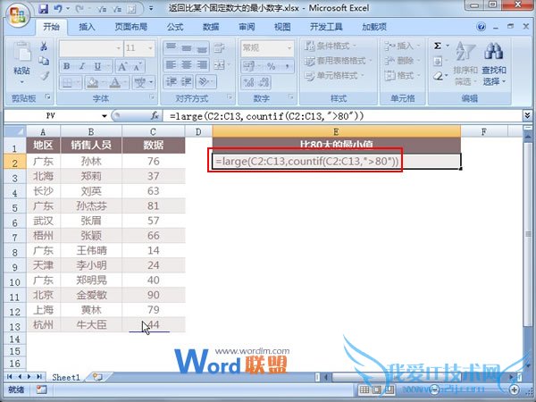
Task: Switch to the 公式 ribbon tab
Action: pos(175,27)
